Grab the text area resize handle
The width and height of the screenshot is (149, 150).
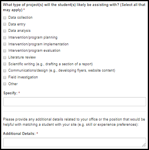(x=144, y=145)
